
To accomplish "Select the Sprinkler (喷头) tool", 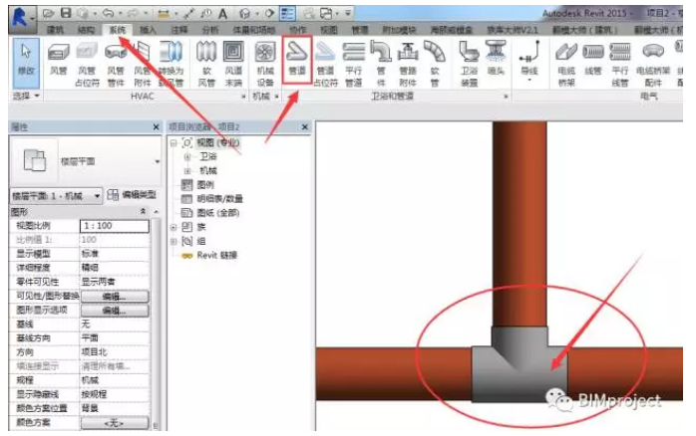I will [496, 58].
